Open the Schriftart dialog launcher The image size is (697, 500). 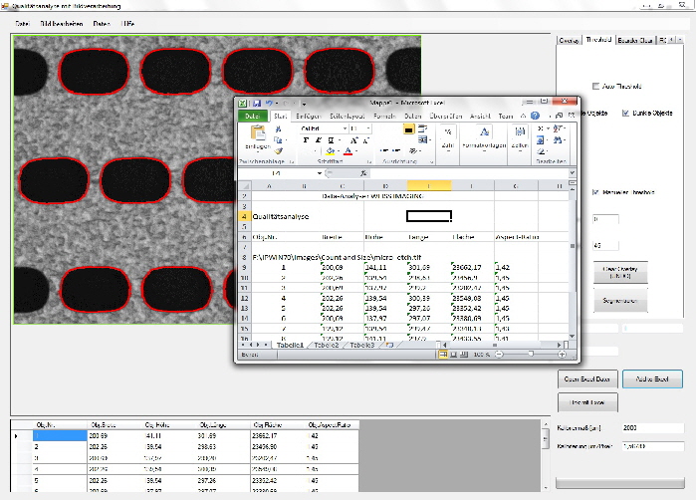tap(369, 162)
